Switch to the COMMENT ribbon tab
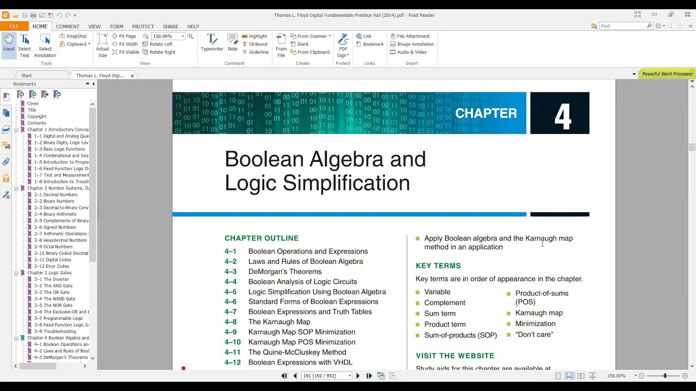 (x=67, y=26)
